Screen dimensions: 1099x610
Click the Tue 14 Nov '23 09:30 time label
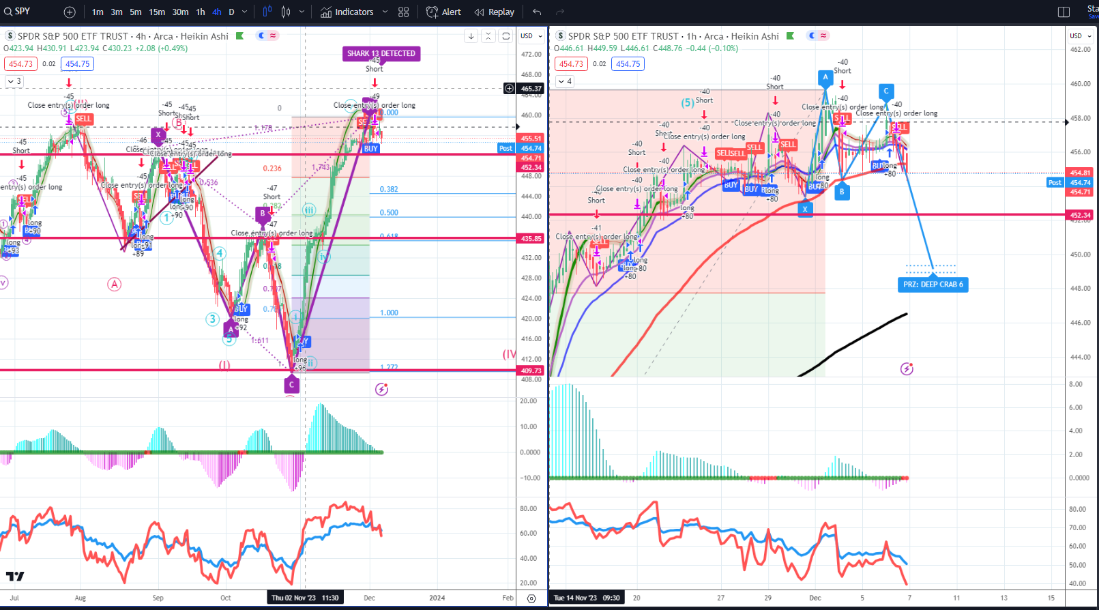587,598
